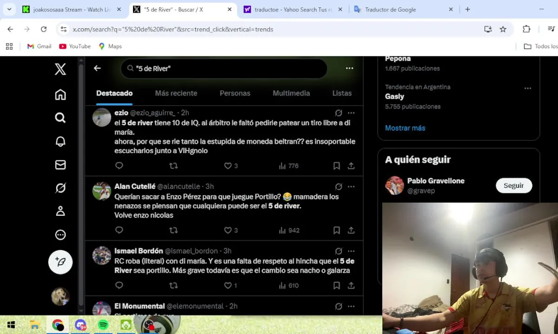Open options menu for Gasly trend
This screenshot has width=558, height=334.
coord(527,88)
